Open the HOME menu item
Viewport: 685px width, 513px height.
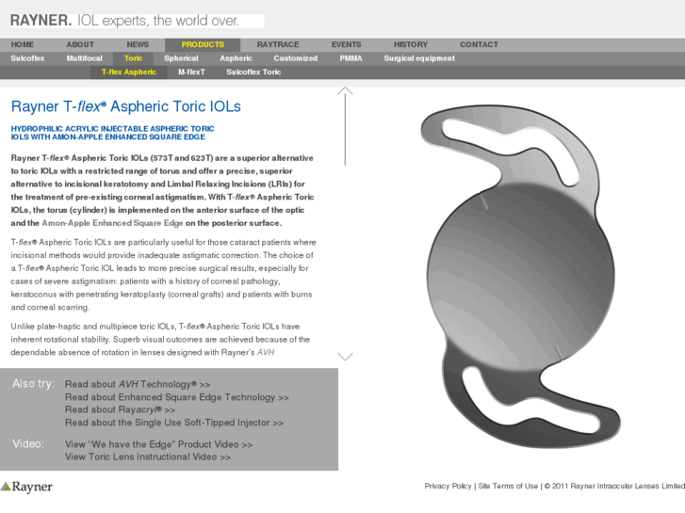(23, 44)
